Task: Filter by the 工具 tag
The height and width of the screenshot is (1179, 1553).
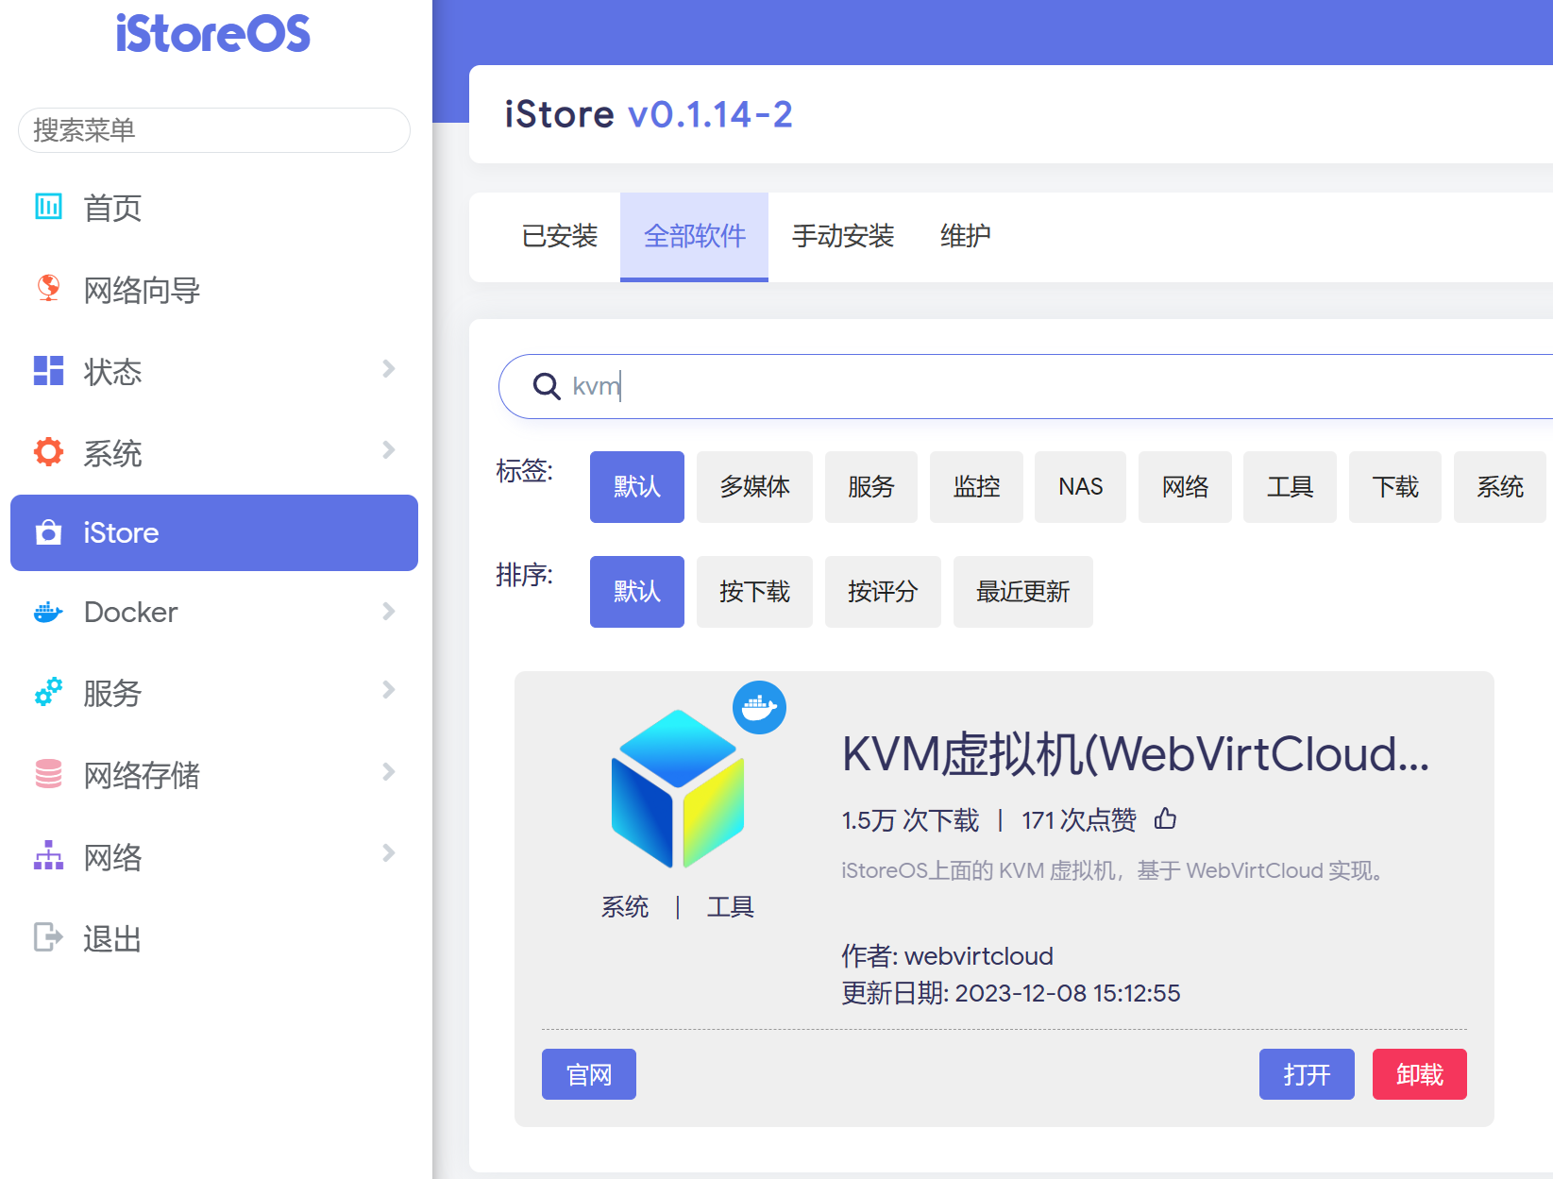Action: 1291,487
